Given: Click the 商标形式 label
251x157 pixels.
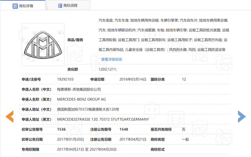Looking at the screenshot, I should 158,150.
